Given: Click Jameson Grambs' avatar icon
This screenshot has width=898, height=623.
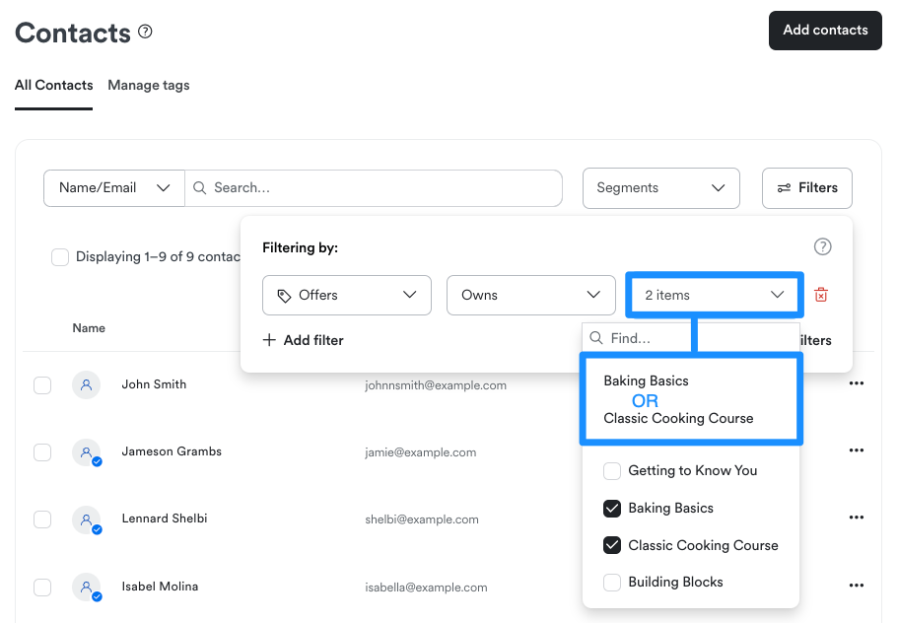Looking at the screenshot, I should click(x=86, y=452).
